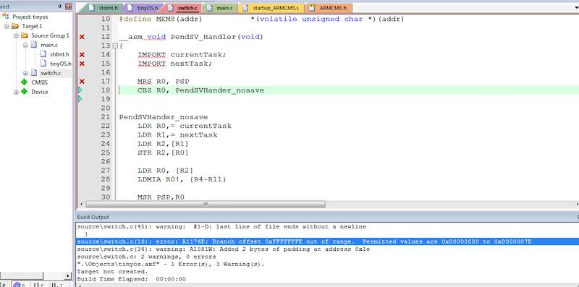579x287 pixels.
Task: Click the IMPORT nextTask line
Action: click(175, 64)
